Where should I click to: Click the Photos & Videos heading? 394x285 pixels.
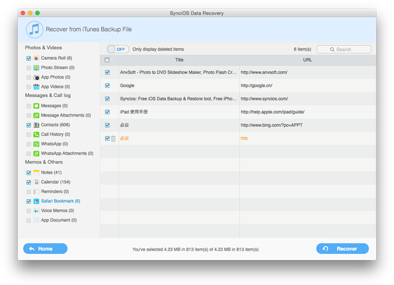tap(43, 48)
